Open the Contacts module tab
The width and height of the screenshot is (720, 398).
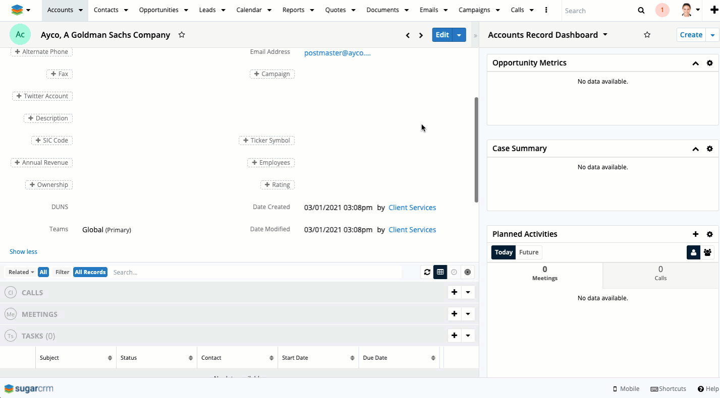tap(106, 10)
